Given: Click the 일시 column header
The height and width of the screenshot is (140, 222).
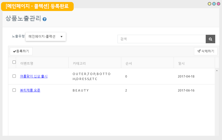Looking at the screenshot, I should 181,63.
